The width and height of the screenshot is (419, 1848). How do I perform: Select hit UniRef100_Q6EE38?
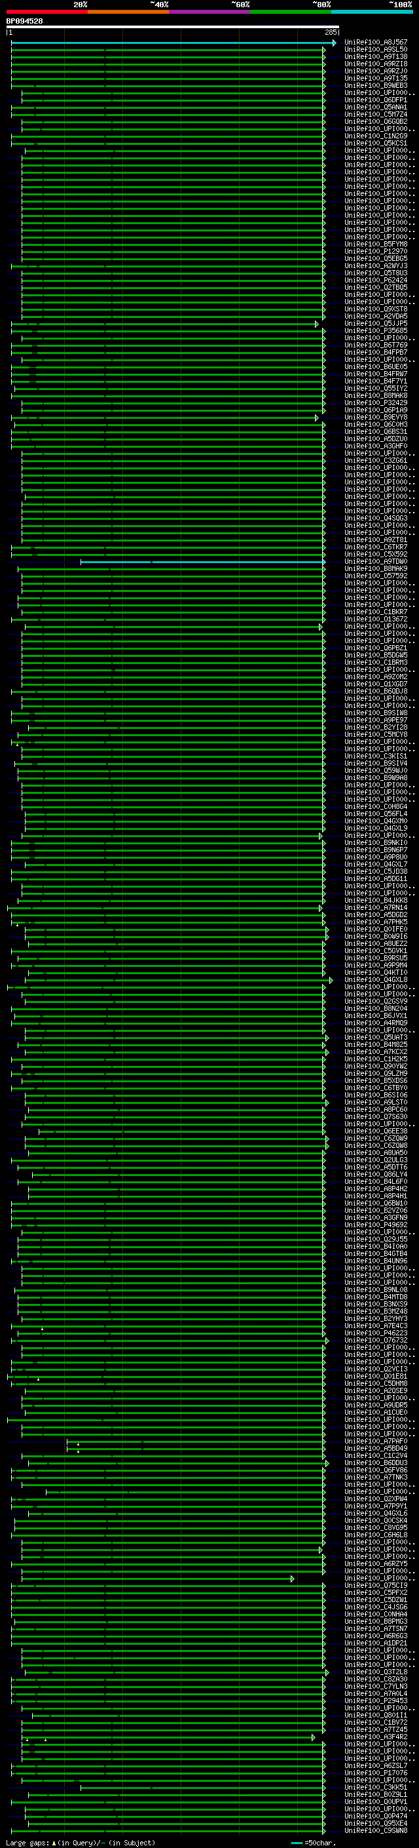(x=376, y=1131)
